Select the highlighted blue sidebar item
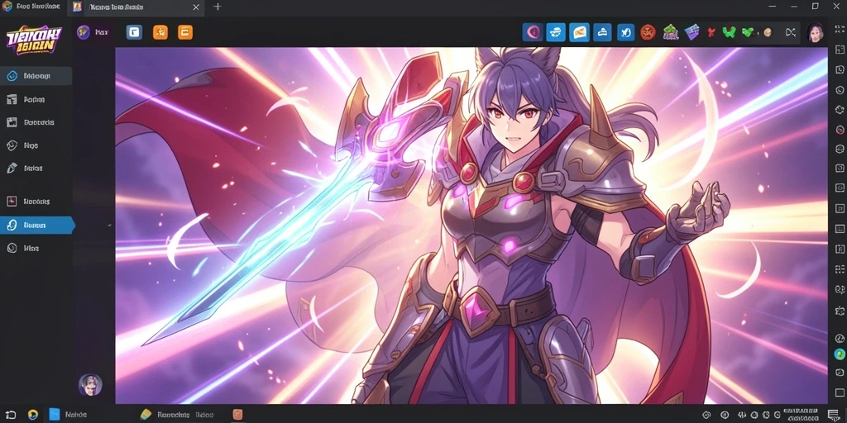847x423 pixels. pos(36,226)
